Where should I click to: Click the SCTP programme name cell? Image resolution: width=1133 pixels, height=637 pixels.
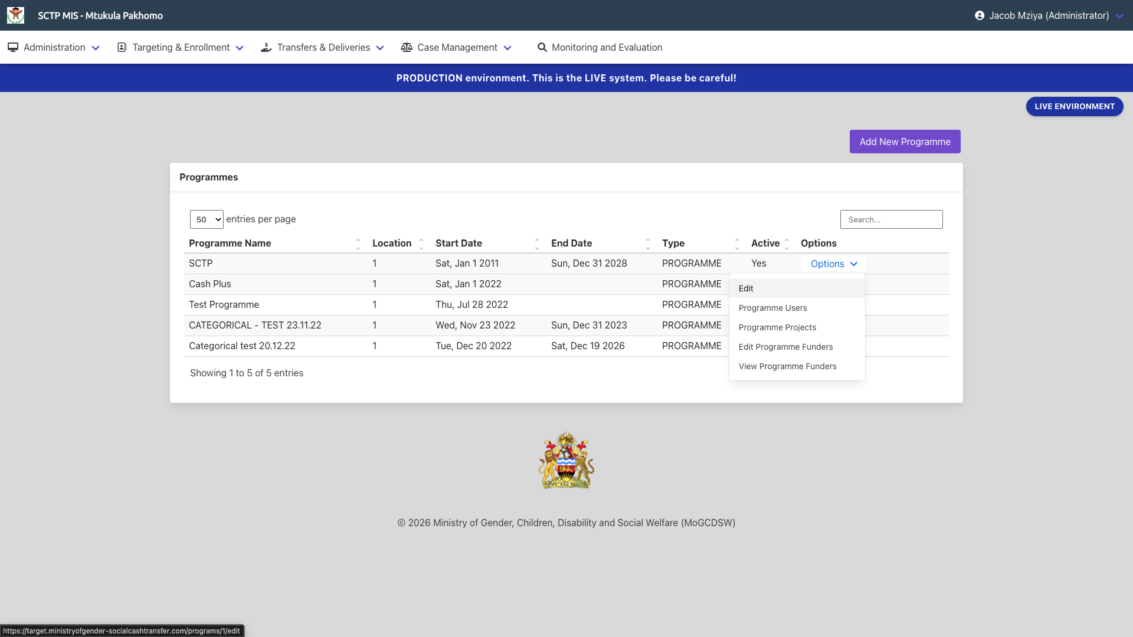[201, 264]
